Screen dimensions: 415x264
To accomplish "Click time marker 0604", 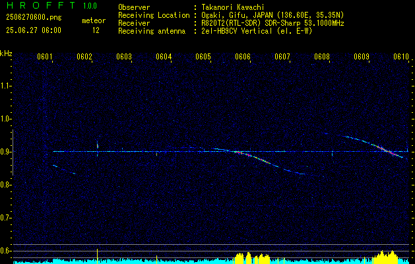I will 164,57.
